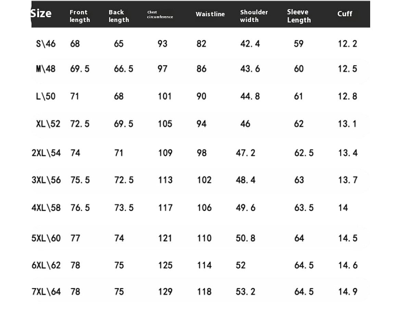
Task: Click the L\50 size label
Action: pos(46,96)
